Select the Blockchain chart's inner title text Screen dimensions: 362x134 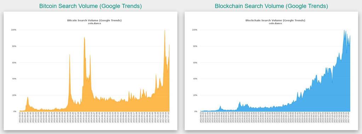[x=275, y=20]
